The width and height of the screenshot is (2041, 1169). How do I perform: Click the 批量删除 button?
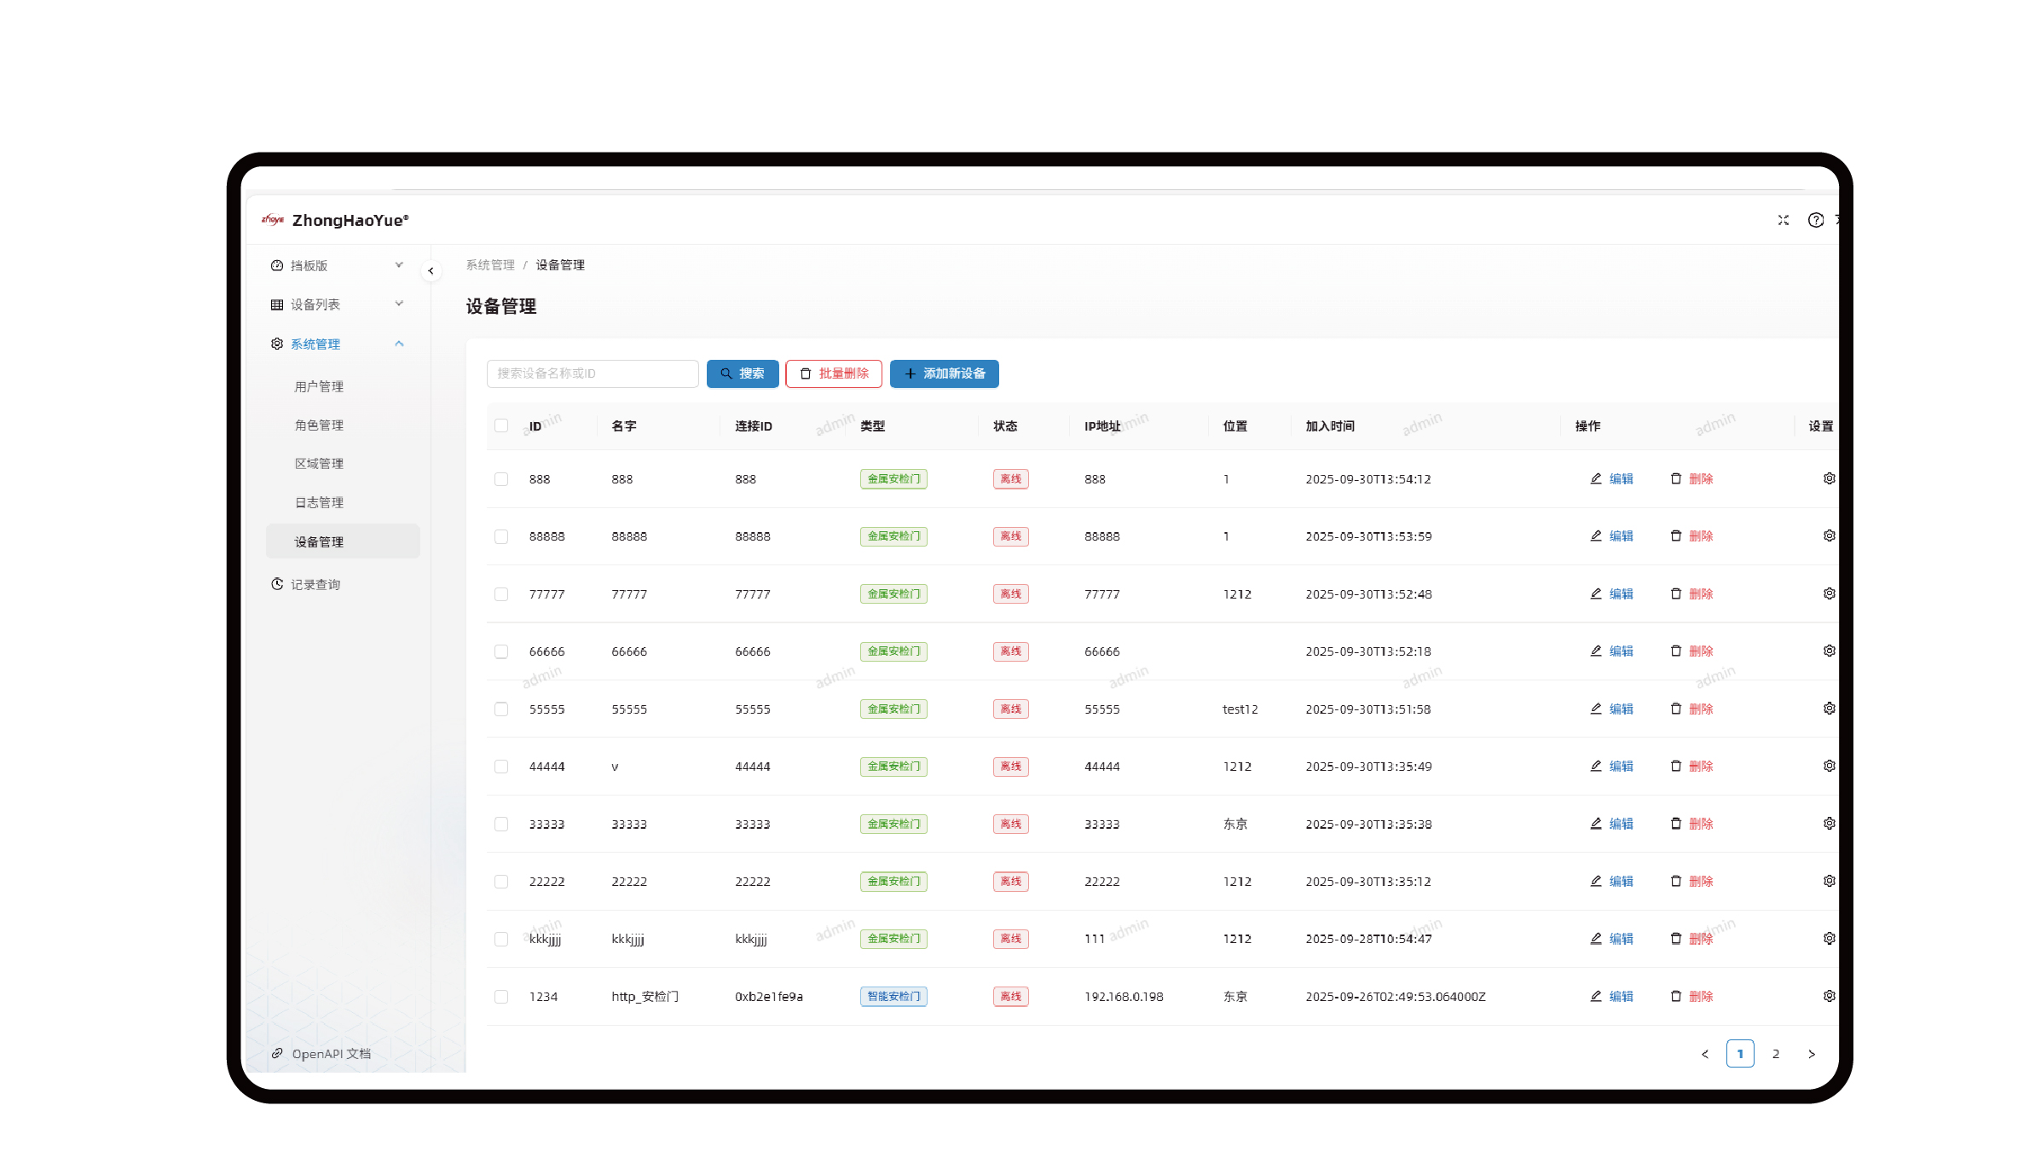(833, 374)
